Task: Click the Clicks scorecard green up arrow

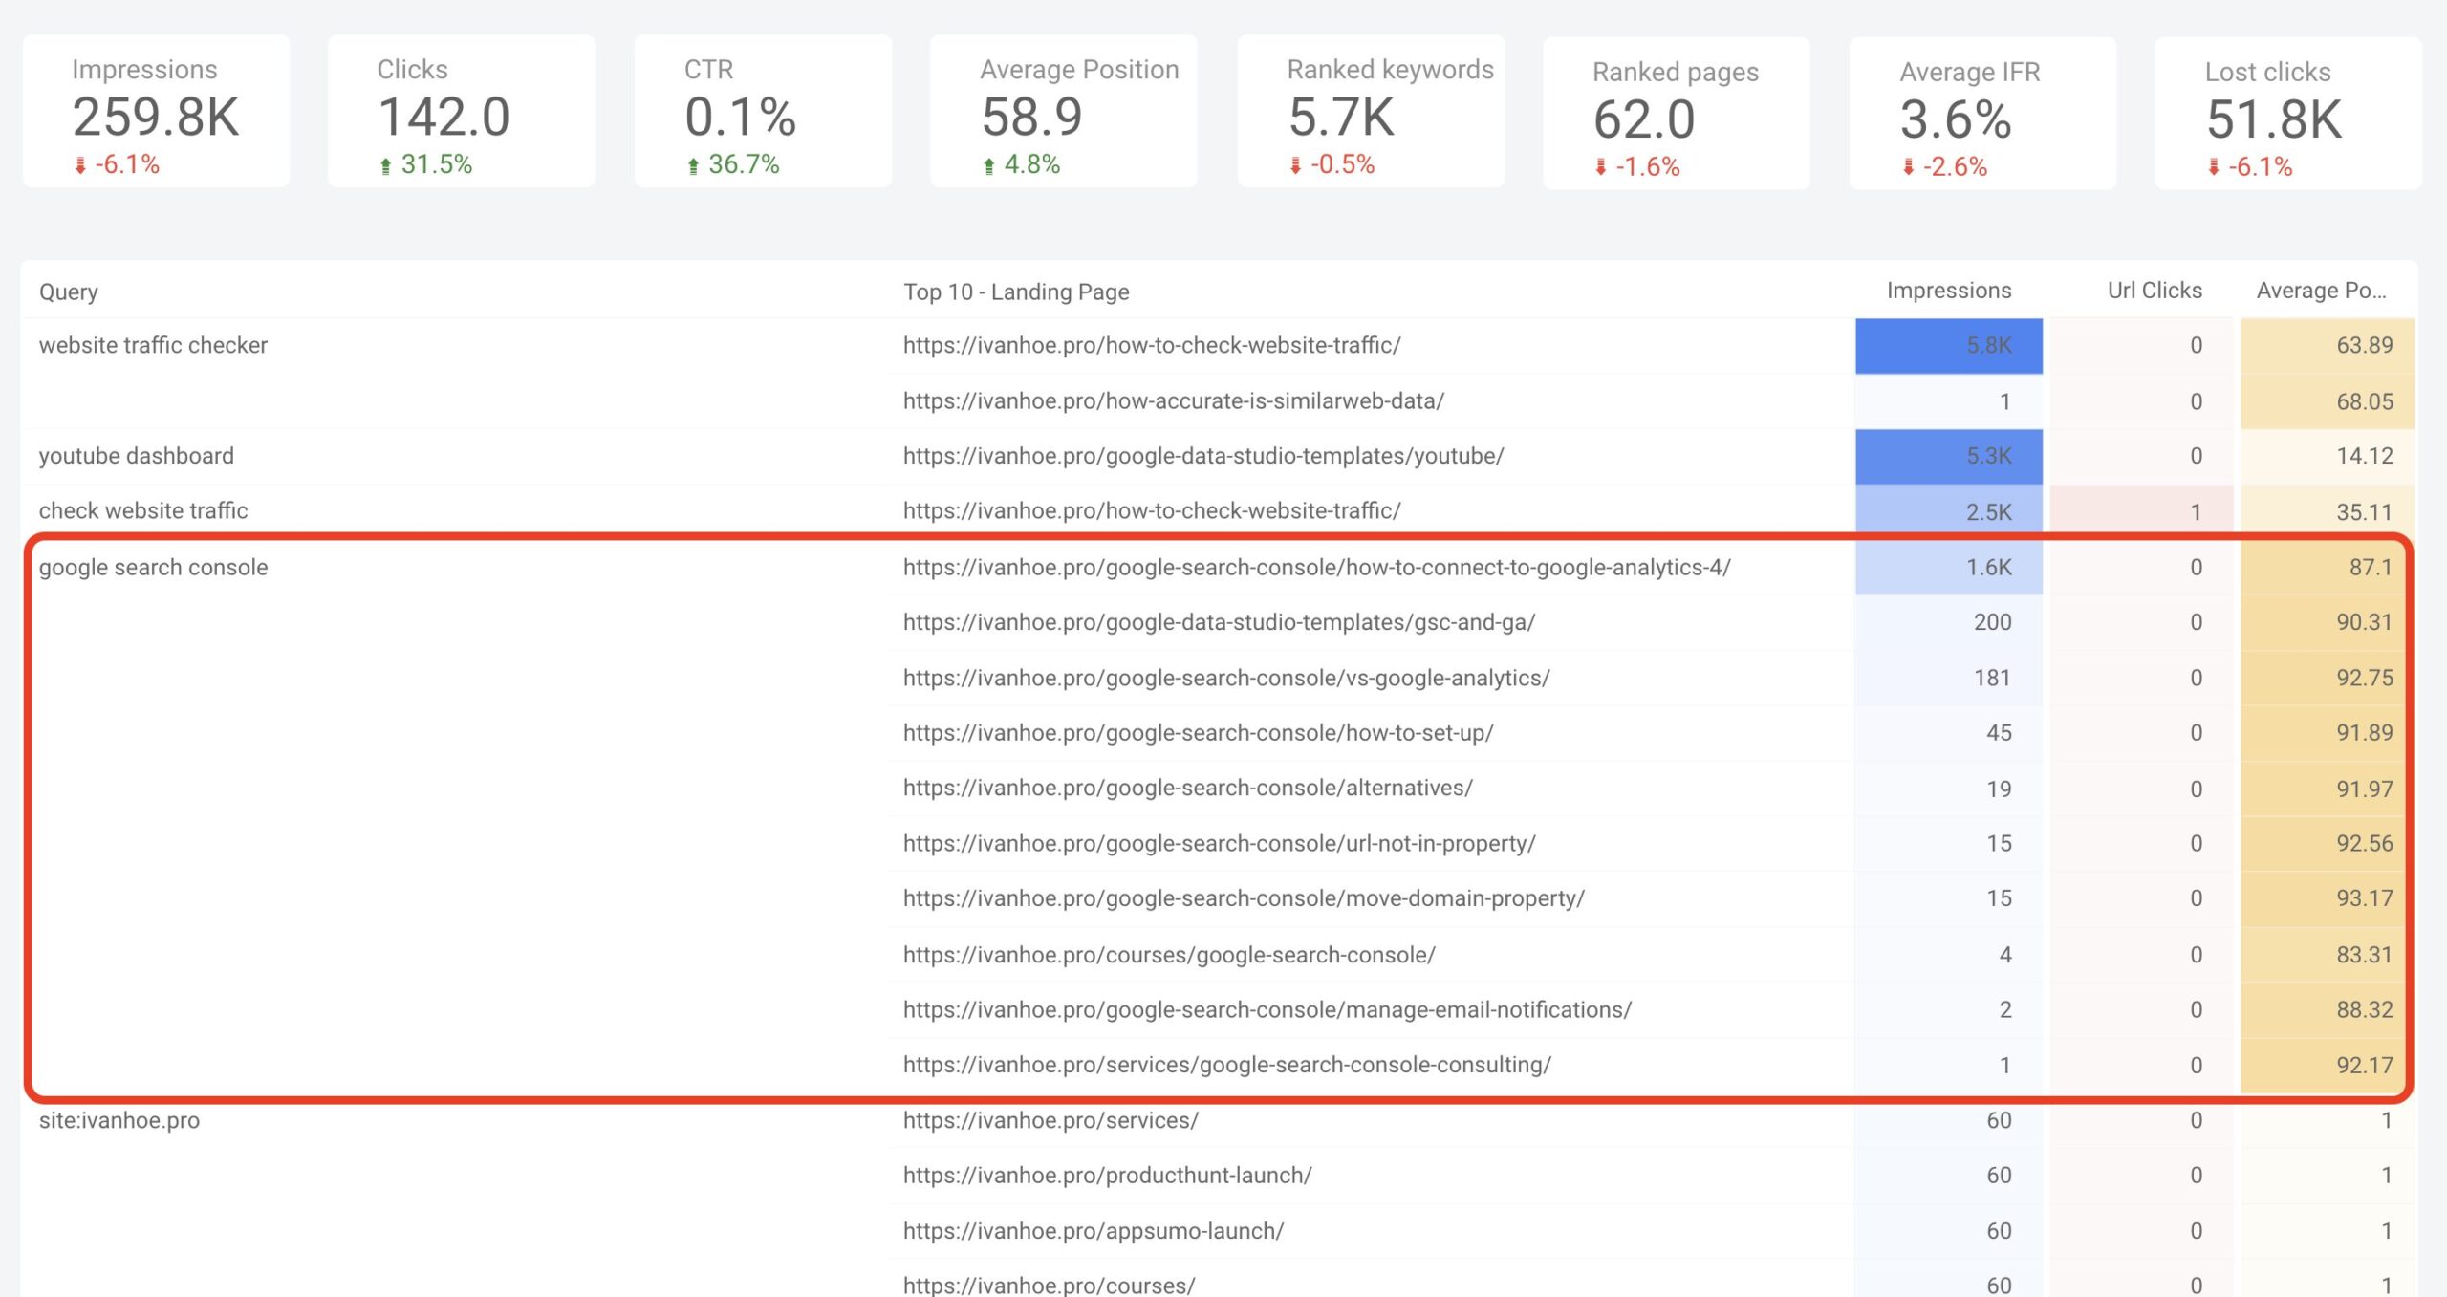Action: (x=385, y=165)
